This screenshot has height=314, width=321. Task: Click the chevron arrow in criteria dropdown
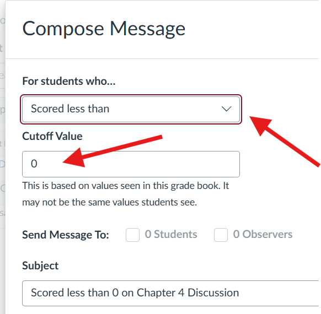[x=227, y=109]
